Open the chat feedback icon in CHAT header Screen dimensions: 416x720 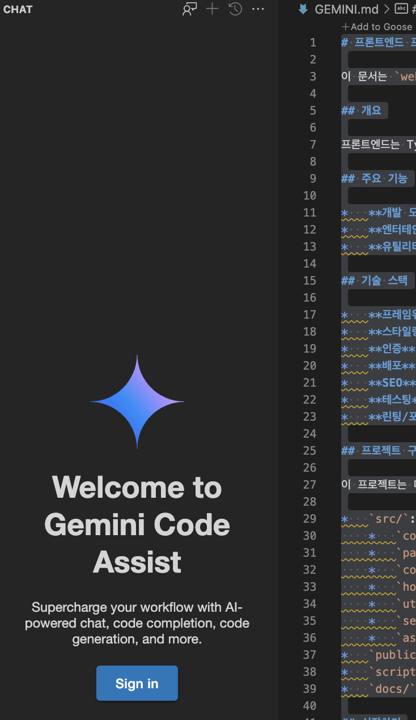(x=189, y=9)
